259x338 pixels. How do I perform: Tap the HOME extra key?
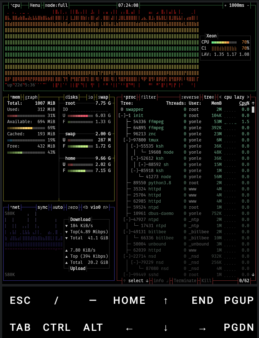point(129,301)
